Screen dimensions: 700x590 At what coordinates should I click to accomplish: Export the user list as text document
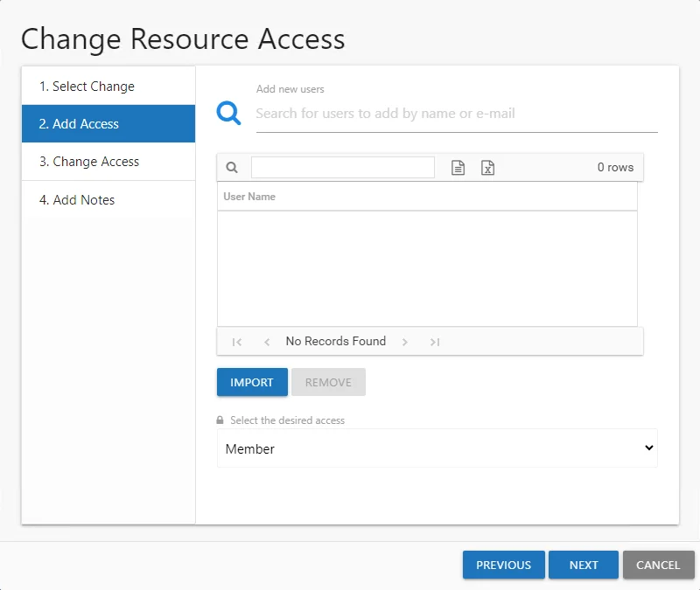(x=458, y=168)
